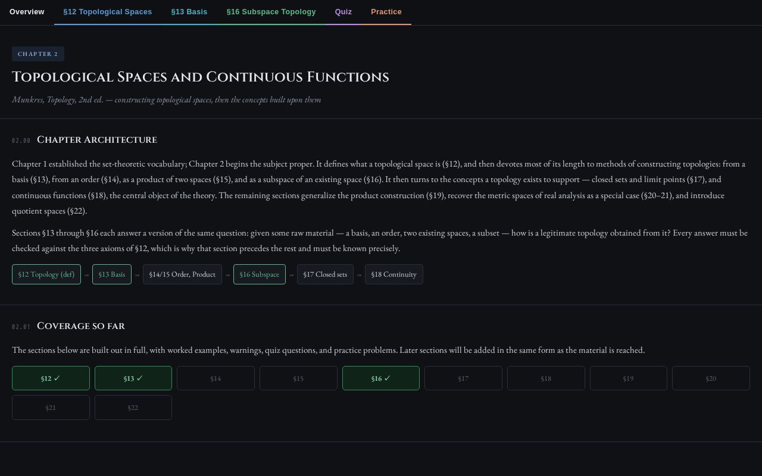
Task: Click the 02.01 section number
Action: tap(21, 327)
